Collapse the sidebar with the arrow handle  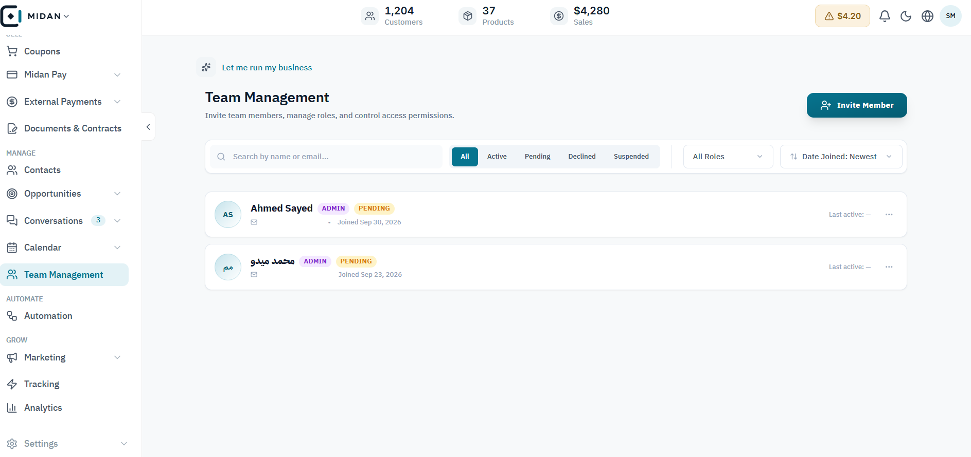point(148,127)
